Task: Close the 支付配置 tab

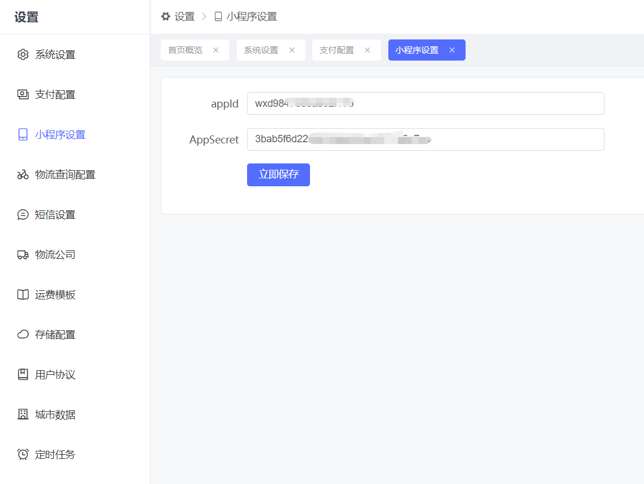Action: 368,50
